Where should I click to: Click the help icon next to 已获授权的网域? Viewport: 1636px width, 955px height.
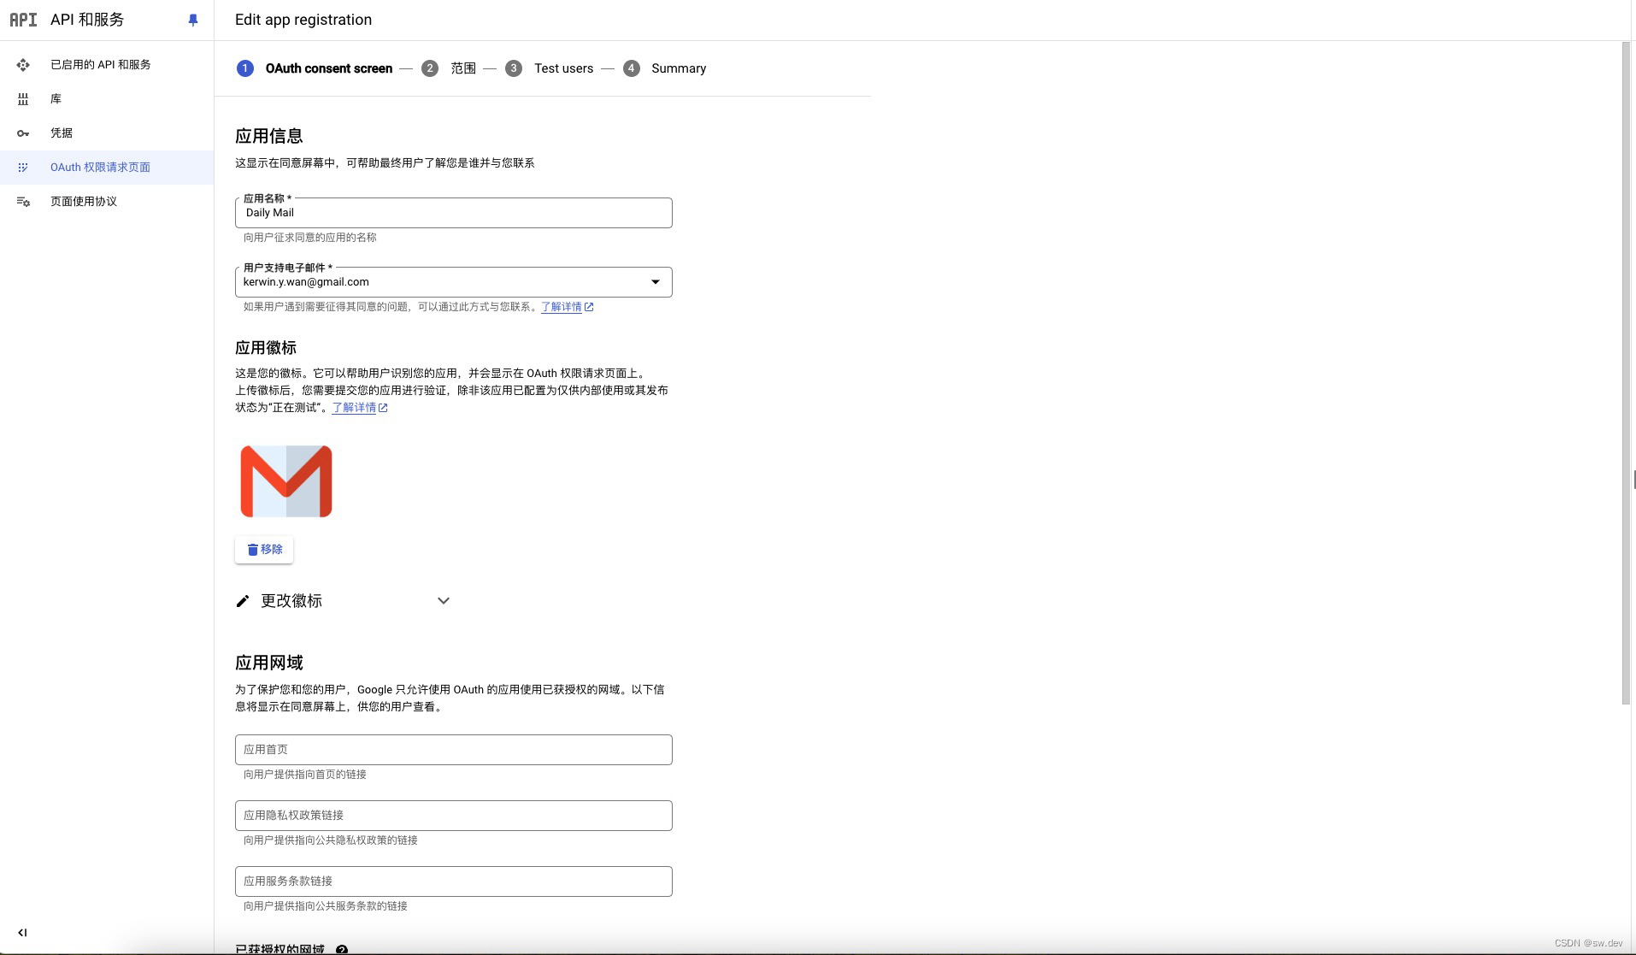[342, 949]
